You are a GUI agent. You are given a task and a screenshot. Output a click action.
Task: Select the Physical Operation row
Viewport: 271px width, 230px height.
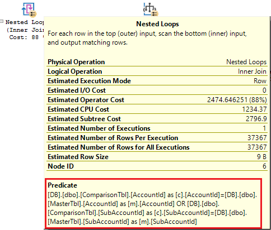(157, 62)
